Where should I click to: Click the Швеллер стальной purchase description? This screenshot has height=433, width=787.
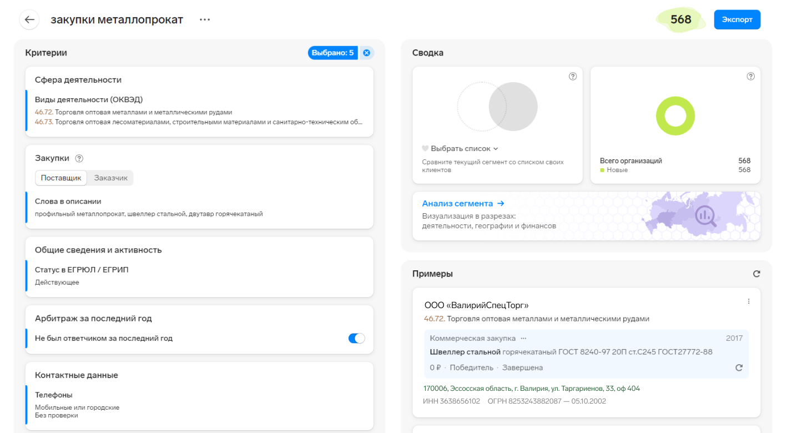tap(571, 352)
